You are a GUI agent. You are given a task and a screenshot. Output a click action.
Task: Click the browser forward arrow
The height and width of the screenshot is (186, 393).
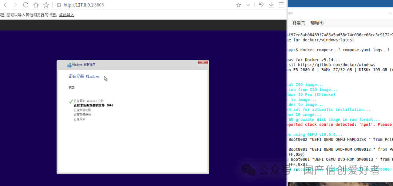tap(15, 5)
